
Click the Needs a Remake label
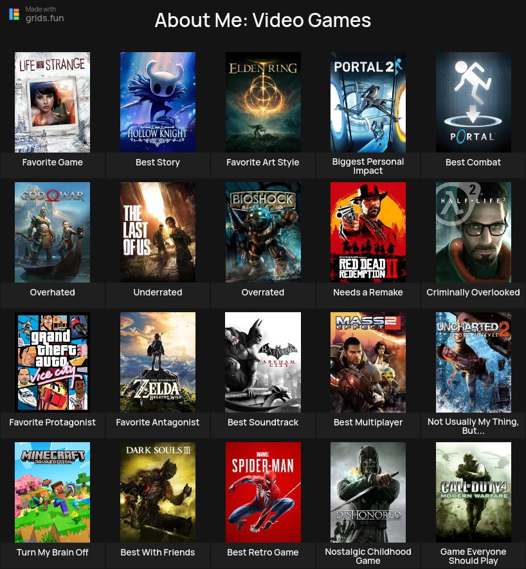tap(368, 292)
